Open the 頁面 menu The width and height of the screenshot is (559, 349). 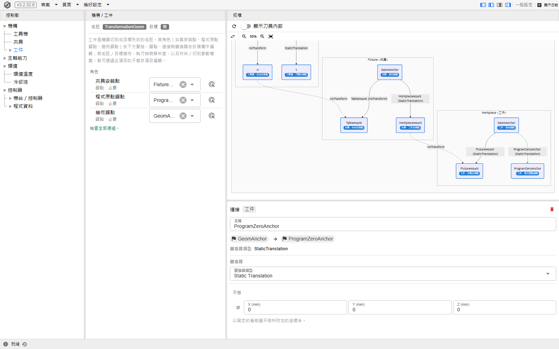(71, 5)
